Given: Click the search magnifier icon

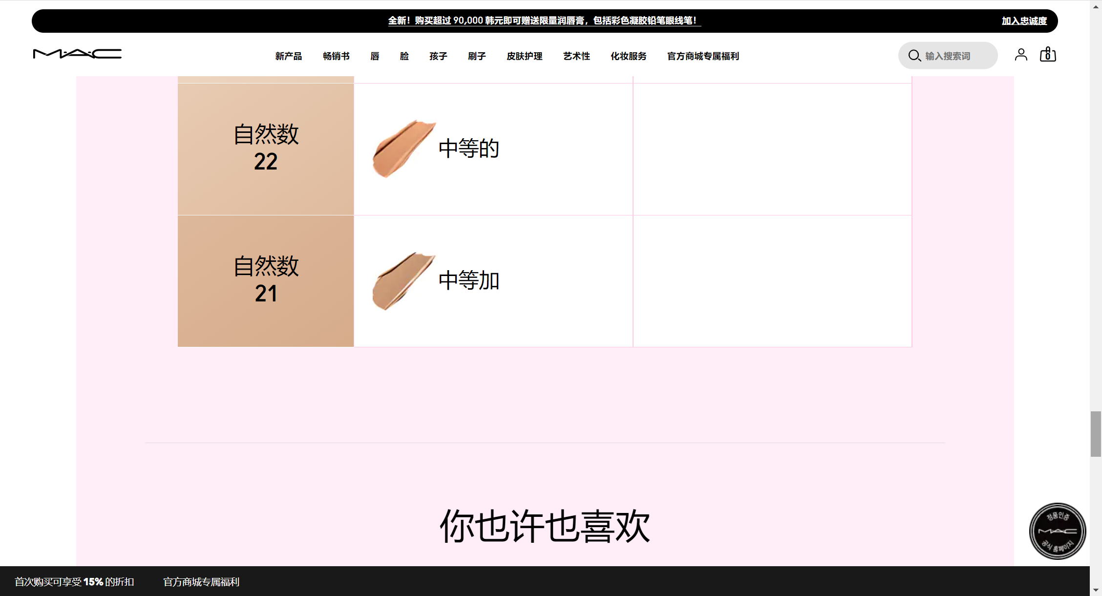Looking at the screenshot, I should pyautogui.click(x=914, y=56).
